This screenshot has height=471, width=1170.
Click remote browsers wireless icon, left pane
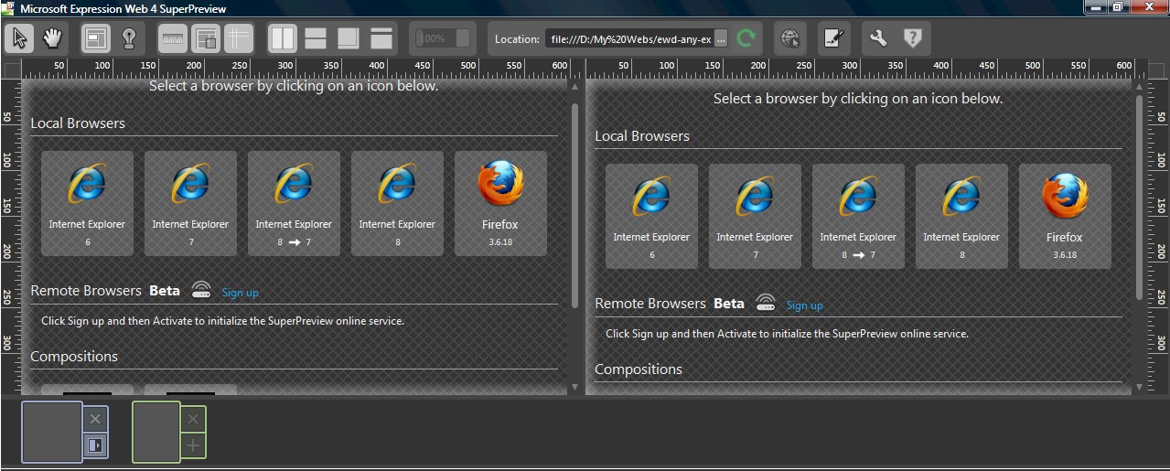point(201,291)
